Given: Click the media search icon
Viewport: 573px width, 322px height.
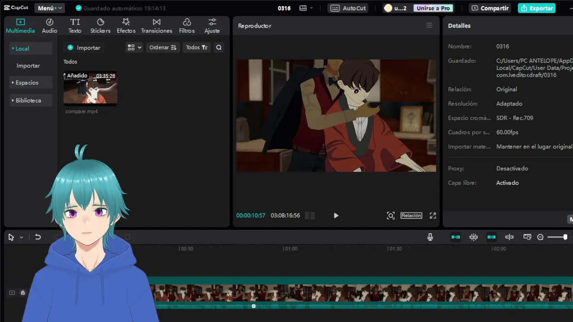Looking at the screenshot, I should 218,47.
